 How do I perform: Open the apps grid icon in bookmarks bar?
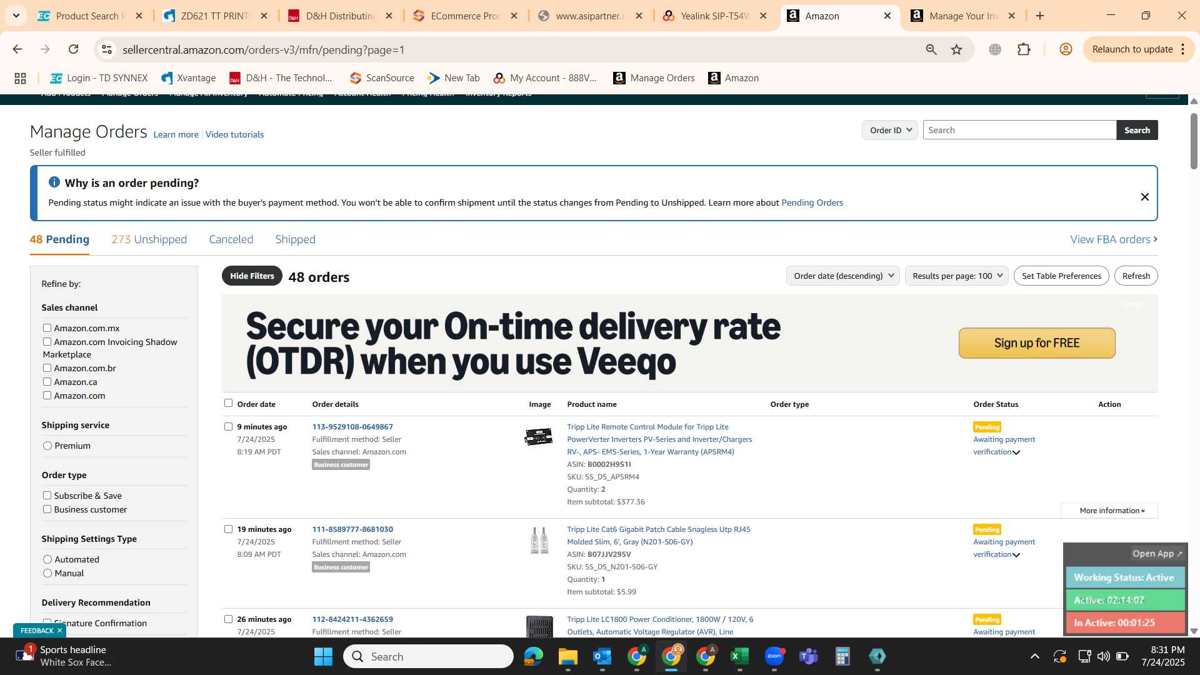20,78
